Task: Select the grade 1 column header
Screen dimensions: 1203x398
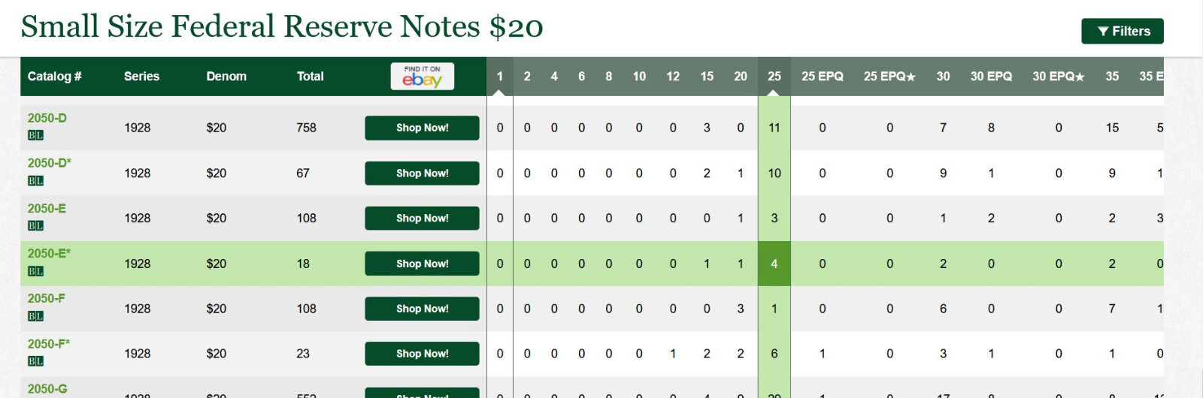Action: point(500,76)
